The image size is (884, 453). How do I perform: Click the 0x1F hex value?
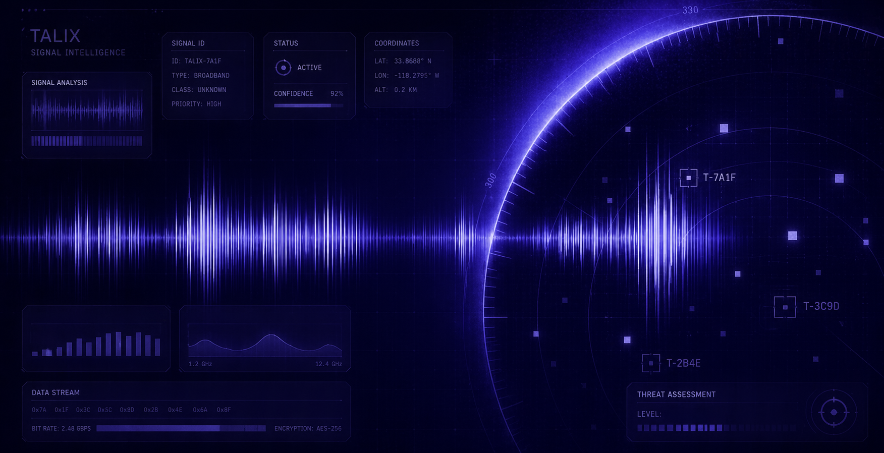coord(61,410)
